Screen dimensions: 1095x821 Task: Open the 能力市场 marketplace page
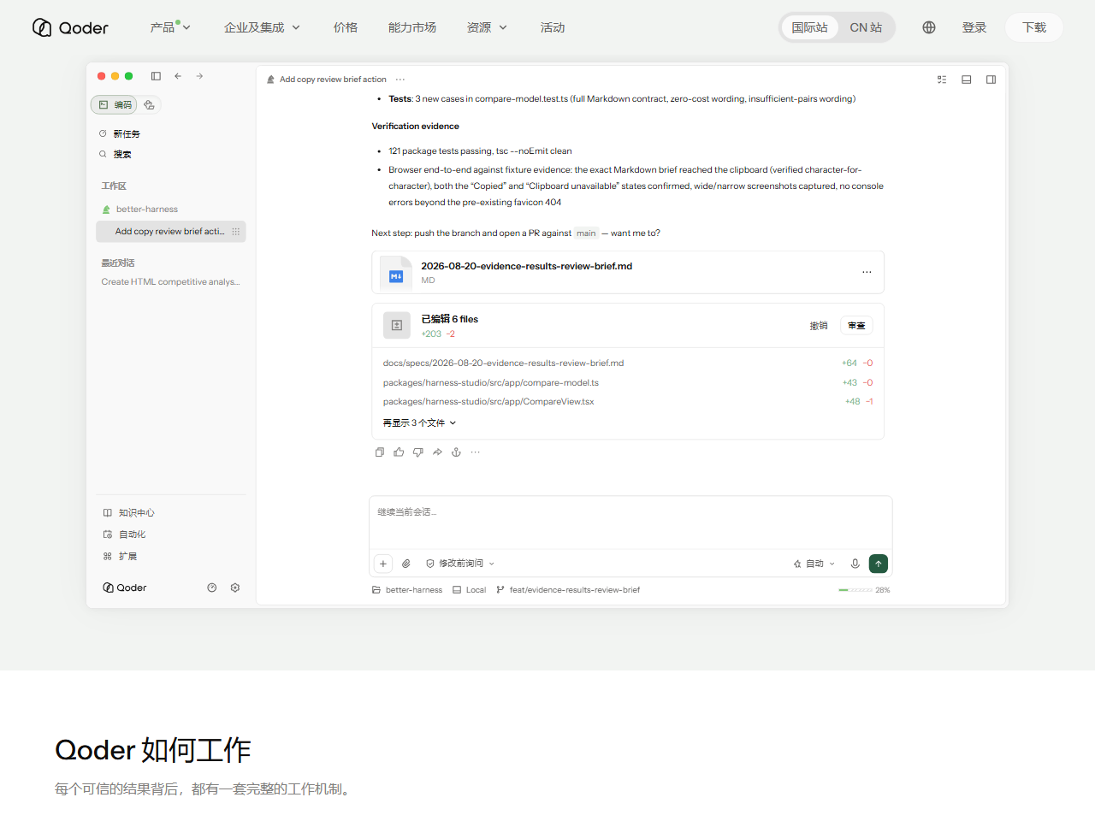tap(412, 27)
